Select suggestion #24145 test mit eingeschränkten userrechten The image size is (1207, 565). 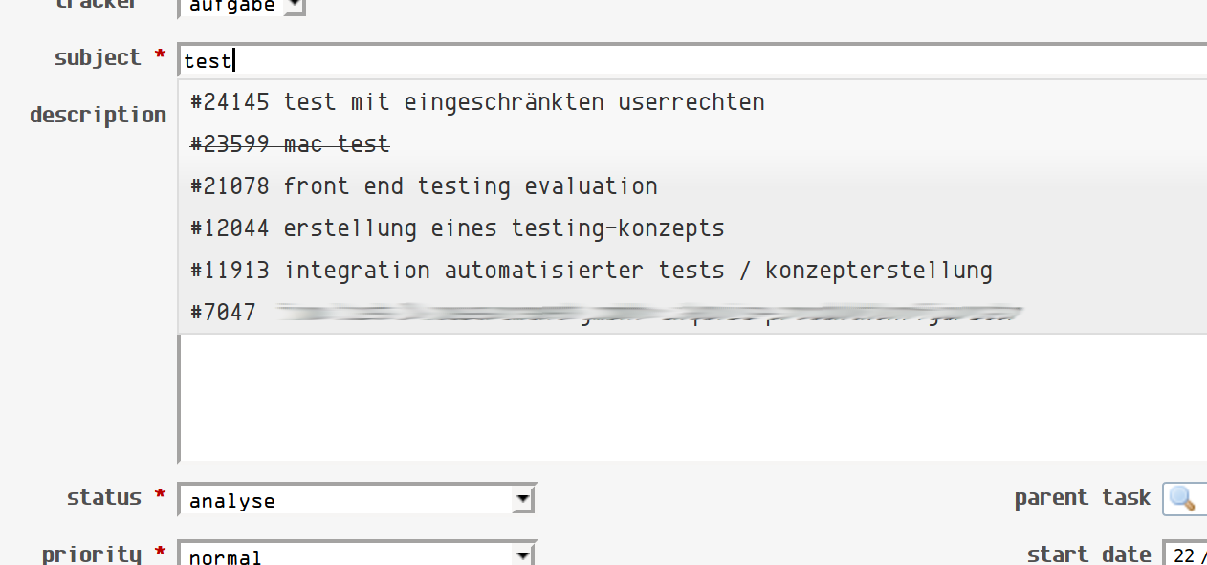pyautogui.click(x=692, y=101)
